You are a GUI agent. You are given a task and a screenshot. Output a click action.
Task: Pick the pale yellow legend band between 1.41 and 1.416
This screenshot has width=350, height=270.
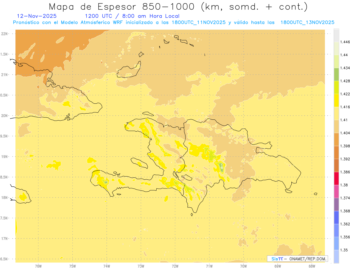click(x=336, y=113)
